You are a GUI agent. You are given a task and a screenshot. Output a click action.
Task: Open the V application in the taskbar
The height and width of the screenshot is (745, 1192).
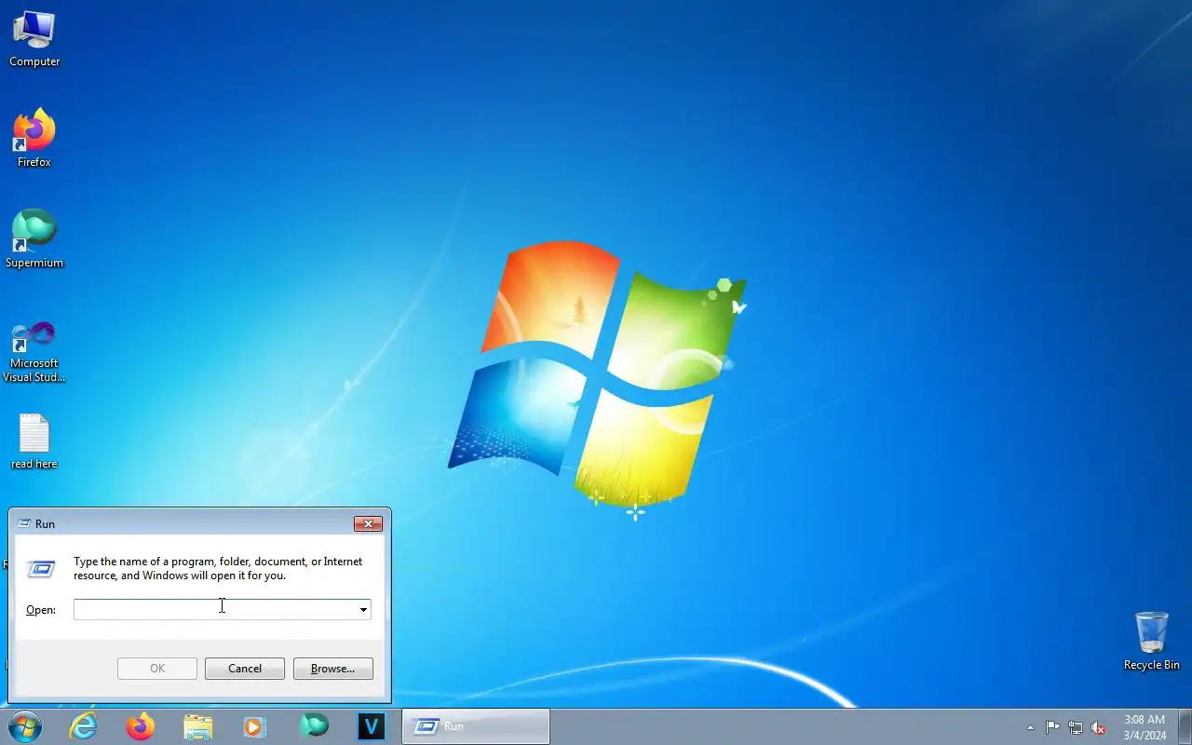tap(371, 726)
